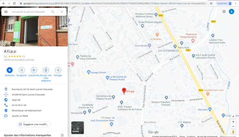
Task: Click the Street View pegman icon
Action: (x=233, y=132)
